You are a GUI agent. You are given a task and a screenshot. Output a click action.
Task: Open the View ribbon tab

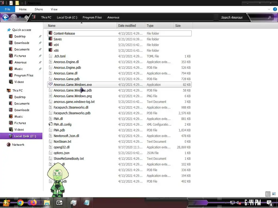coord(54,9)
